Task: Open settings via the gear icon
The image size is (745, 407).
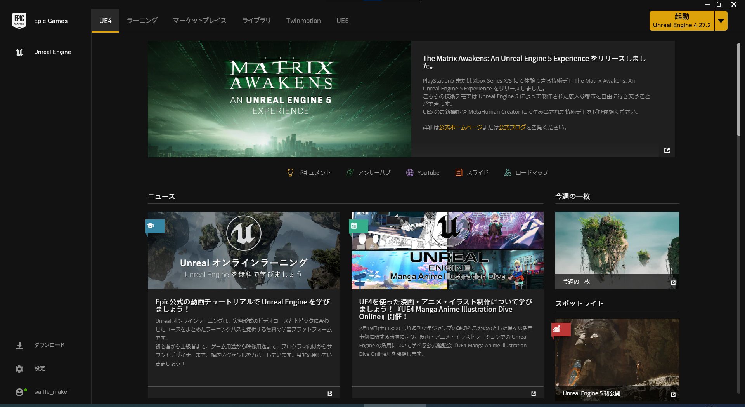Action: click(x=19, y=369)
